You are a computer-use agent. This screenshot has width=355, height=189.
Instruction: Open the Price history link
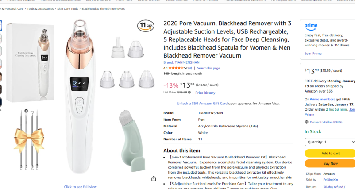(205, 93)
